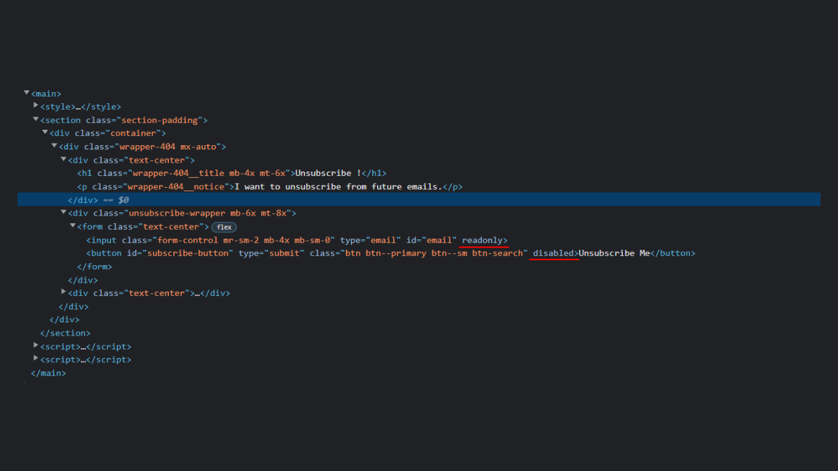Collapse the main element node
The height and width of the screenshot is (471, 838).
pyautogui.click(x=27, y=93)
